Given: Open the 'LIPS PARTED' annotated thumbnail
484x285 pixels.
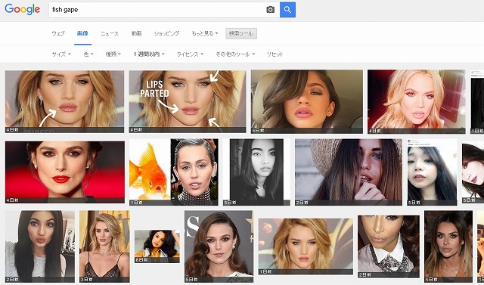Looking at the screenshot, I should 188,101.
